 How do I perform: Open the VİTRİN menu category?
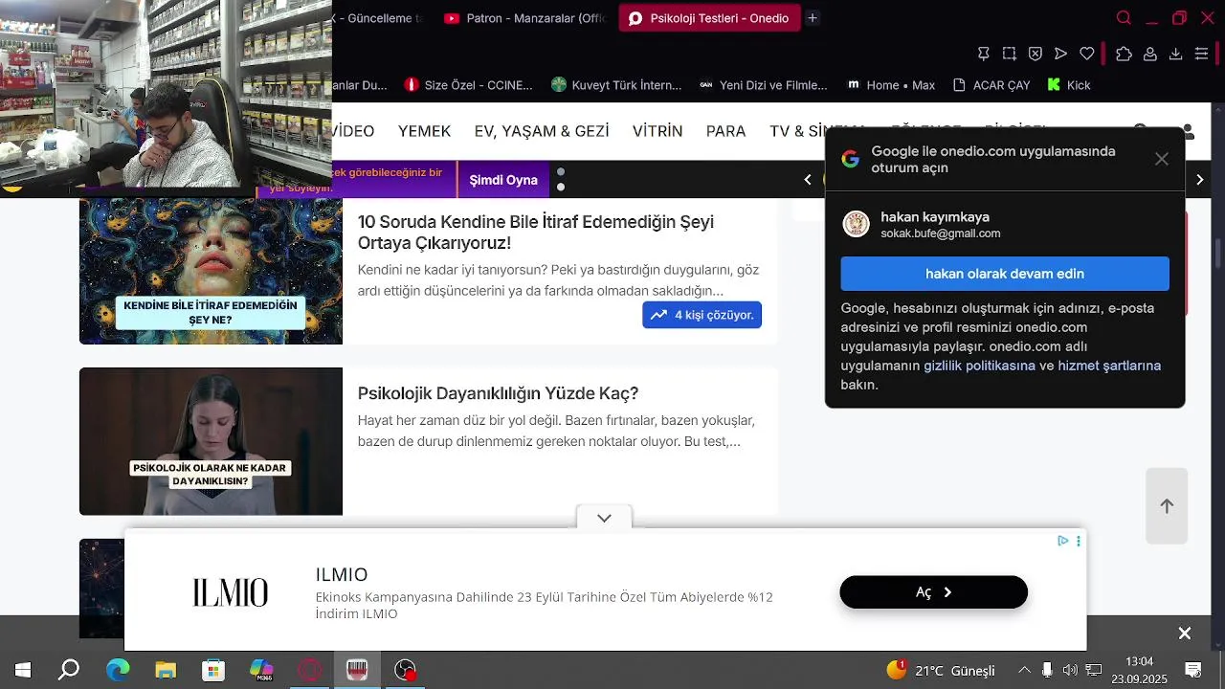(657, 131)
